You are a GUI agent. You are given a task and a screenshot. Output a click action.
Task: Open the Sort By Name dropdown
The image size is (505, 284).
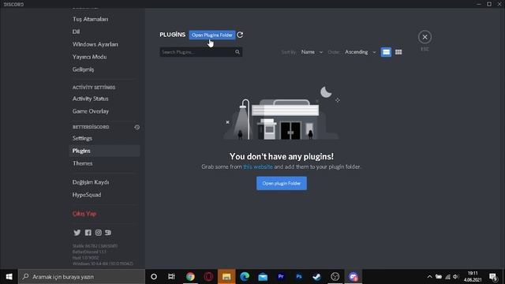tap(312, 52)
